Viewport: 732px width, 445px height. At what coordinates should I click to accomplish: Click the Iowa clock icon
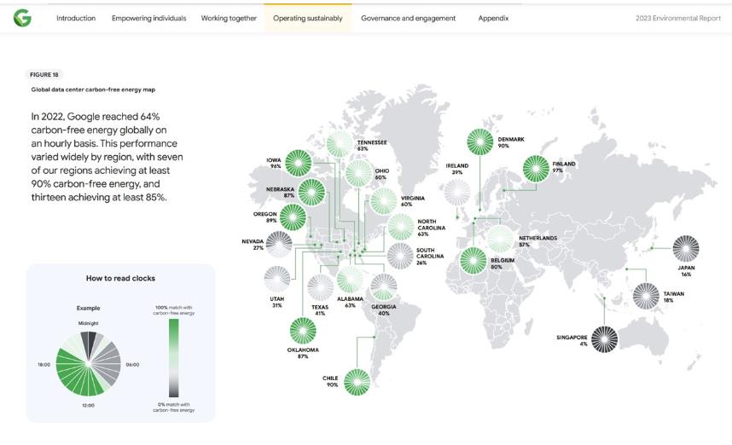(299, 163)
